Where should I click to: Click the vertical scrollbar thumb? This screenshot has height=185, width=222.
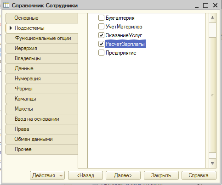[x=212, y=95]
